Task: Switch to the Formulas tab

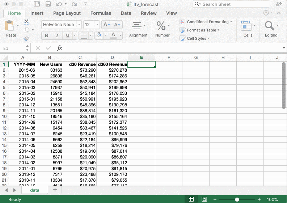Action: pos(101,13)
